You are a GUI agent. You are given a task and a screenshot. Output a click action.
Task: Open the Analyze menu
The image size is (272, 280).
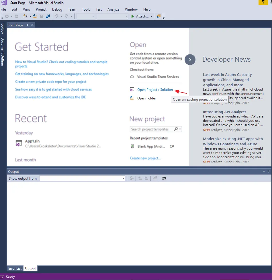tap(113, 9)
